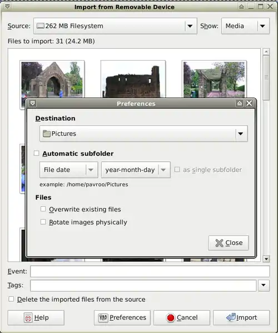Click the Event text field
This screenshot has width=278, height=333.
tap(150, 271)
